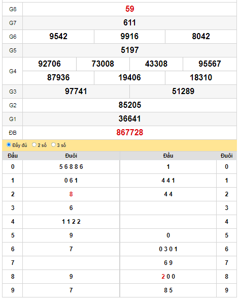
Task: Click the G8 prize number 59
Action: point(129,9)
